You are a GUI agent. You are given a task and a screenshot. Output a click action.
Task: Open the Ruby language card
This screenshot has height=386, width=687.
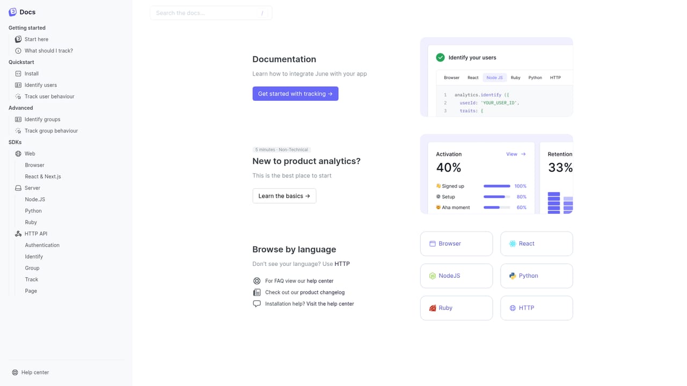(x=456, y=308)
